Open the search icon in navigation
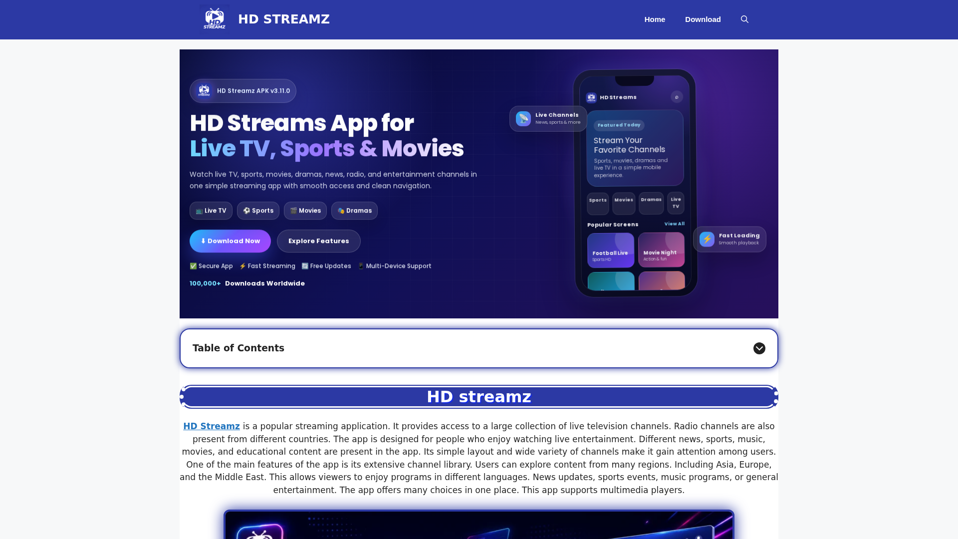Screen dimensions: 958x539 744,19
